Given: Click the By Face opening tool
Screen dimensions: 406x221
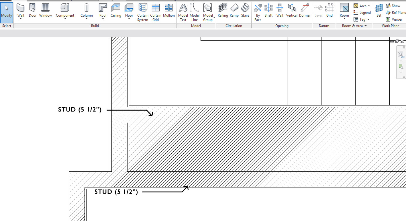Looking at the screenshot, I should (x=258, y=12).
